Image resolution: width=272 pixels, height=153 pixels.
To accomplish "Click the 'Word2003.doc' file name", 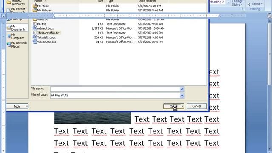I will tap(47, 42).
